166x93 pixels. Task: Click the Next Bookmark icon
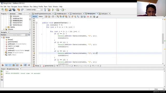pos(75,17)
